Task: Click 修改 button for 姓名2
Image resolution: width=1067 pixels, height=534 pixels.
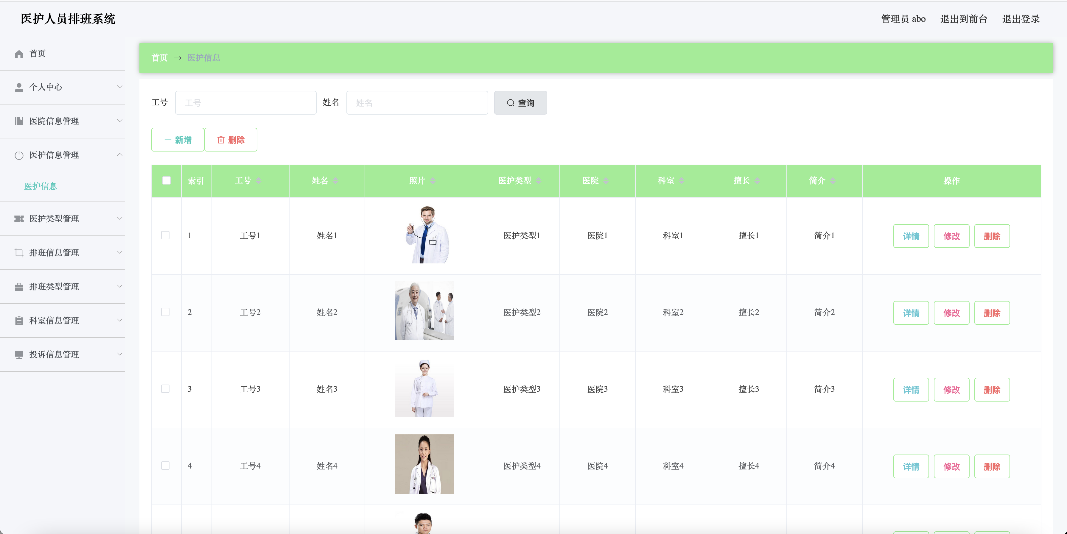Action: click(951, 313)
